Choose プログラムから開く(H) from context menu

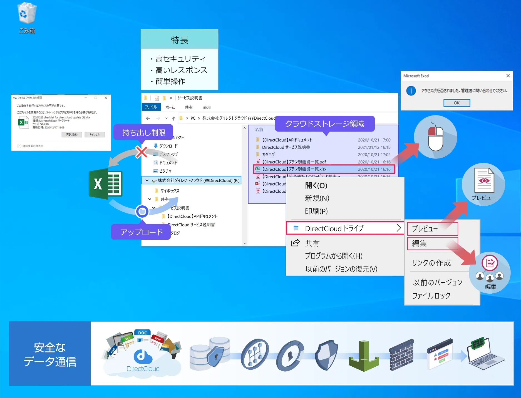pos(334,256)
